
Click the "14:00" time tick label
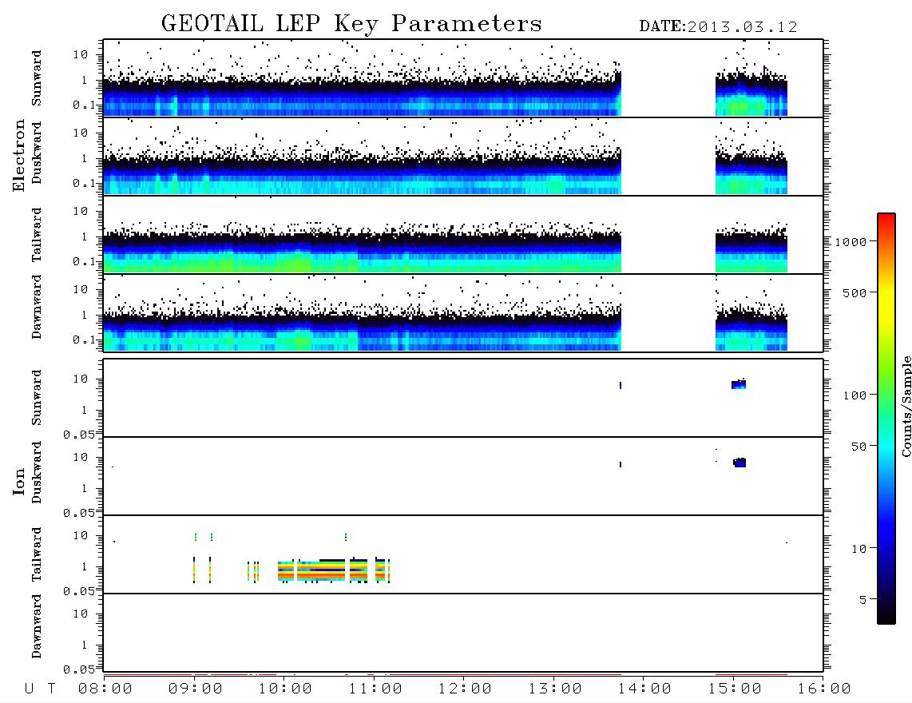[x=644, y=689]
